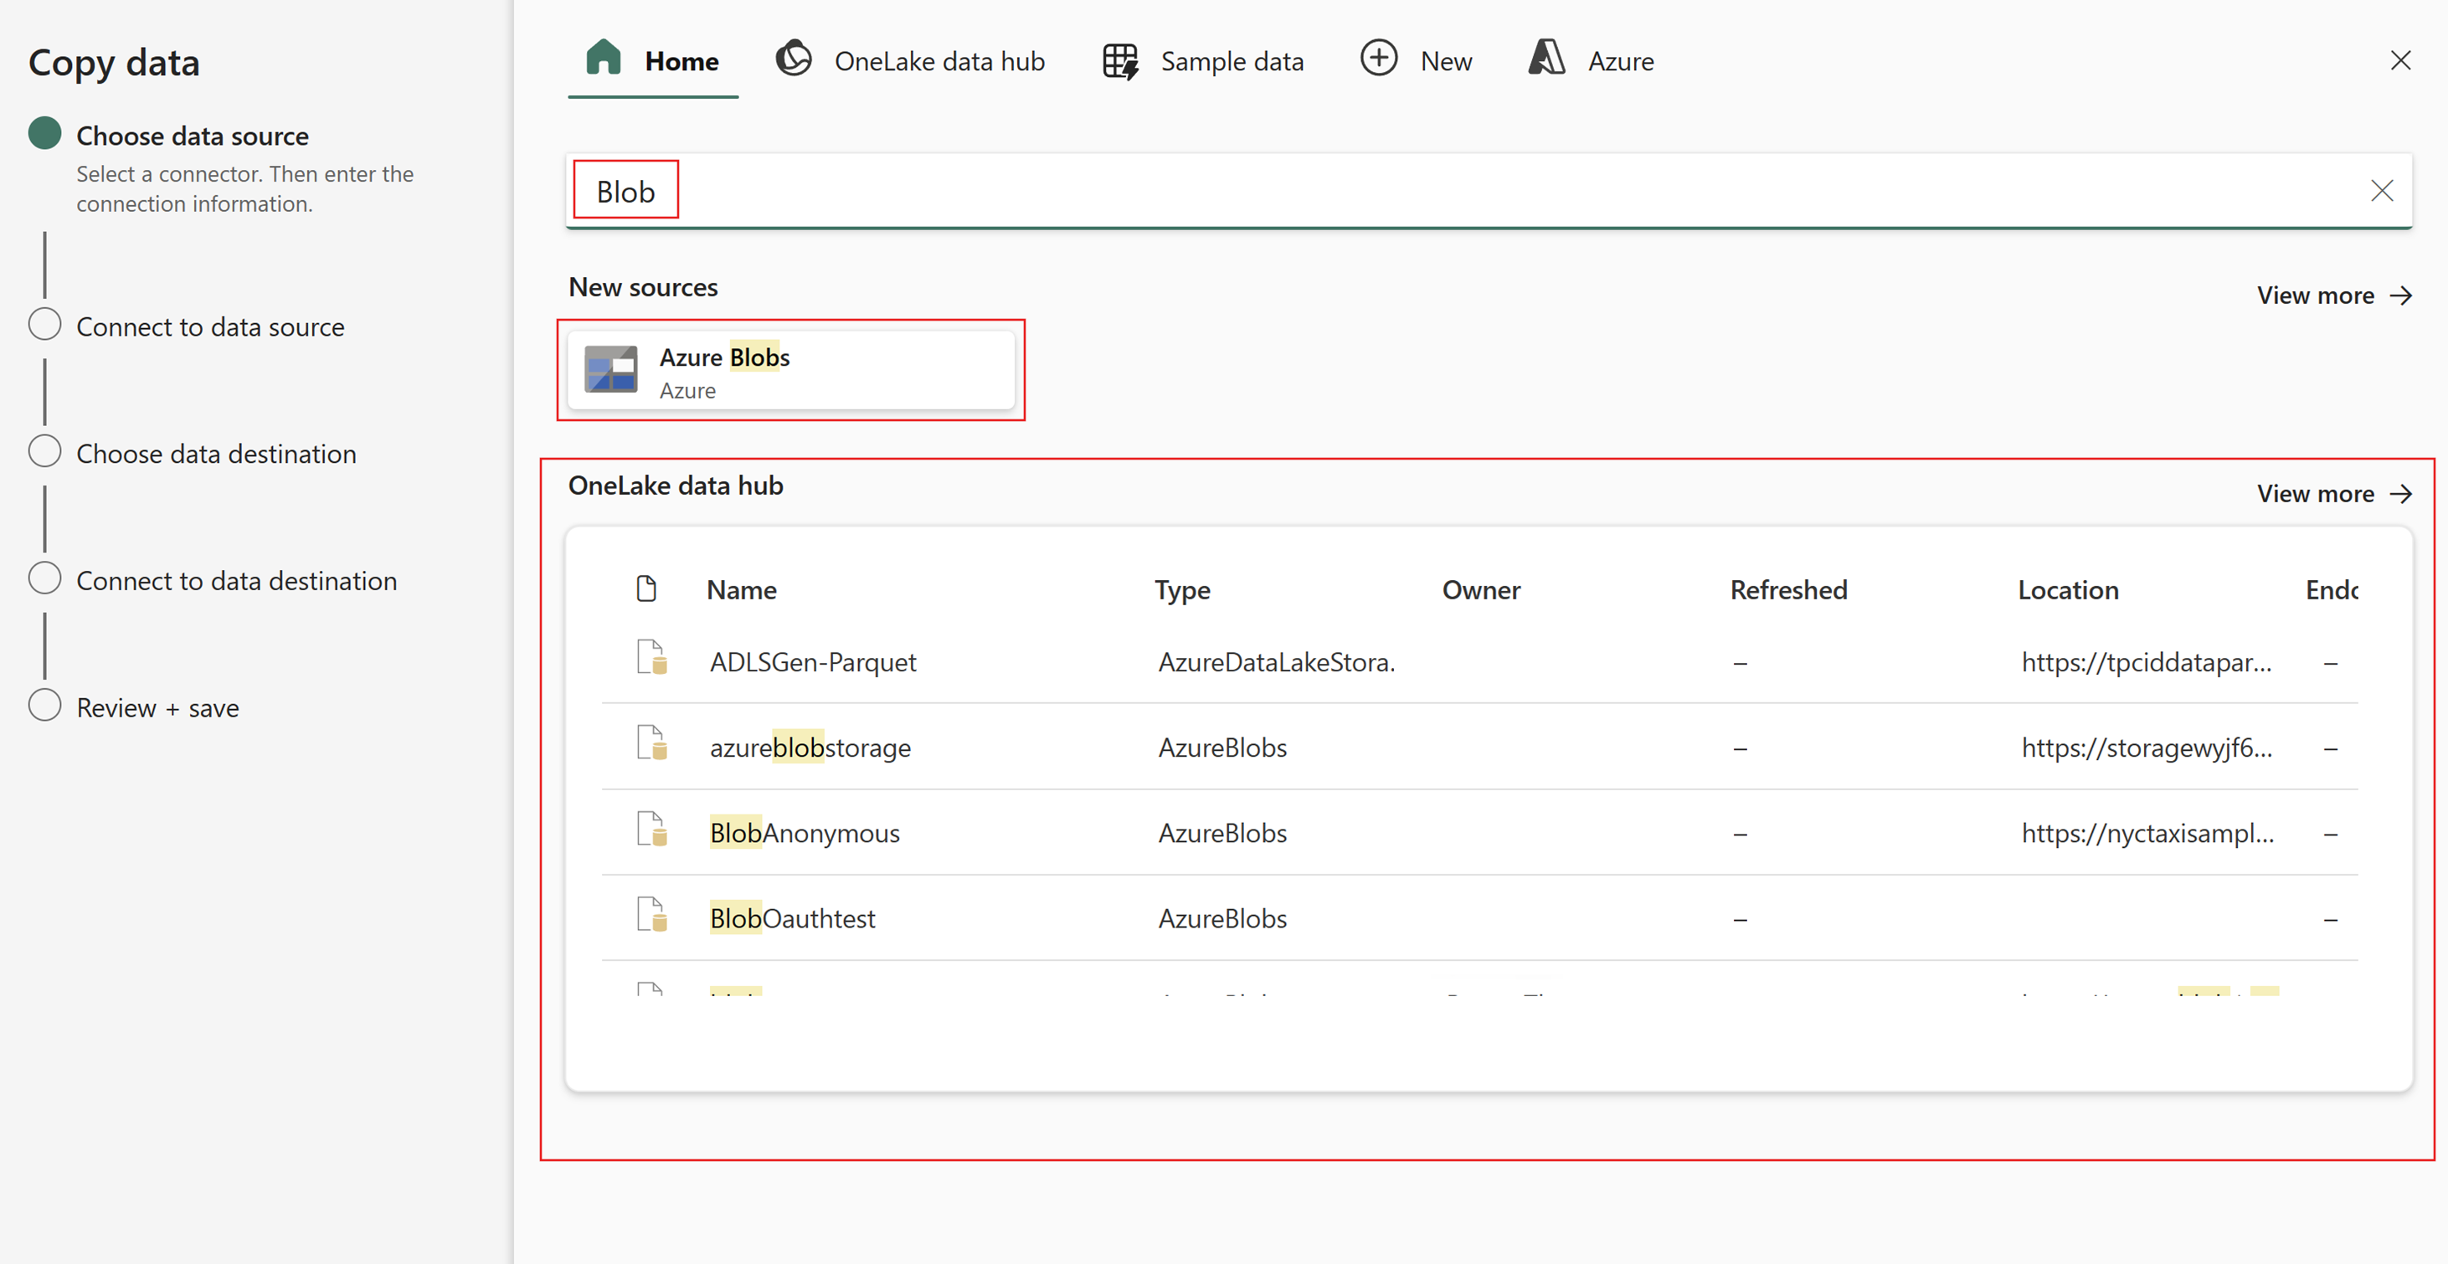Screen dimensions: 2448x1264
Task: Select the Choose data destination step
Action: click(216, 455)
